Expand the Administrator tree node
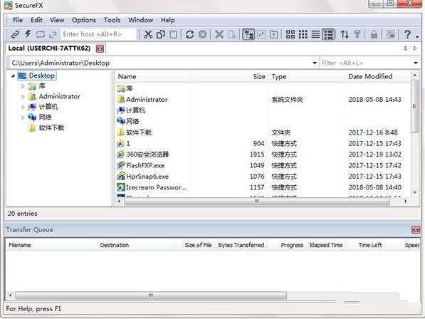Viewport: 425px width, 319px height. point(23,97)
